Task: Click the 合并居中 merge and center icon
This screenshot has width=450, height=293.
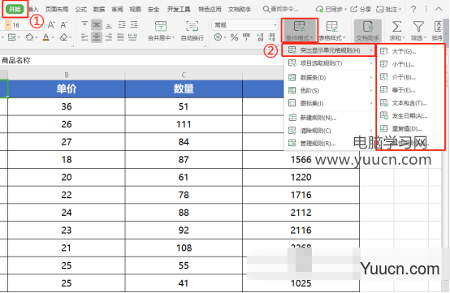Action: pyautogui.click(x=161, y=26)
